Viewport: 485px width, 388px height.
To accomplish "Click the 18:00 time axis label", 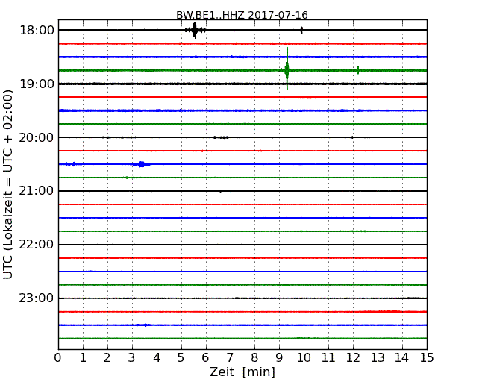I will pos(37,31).
